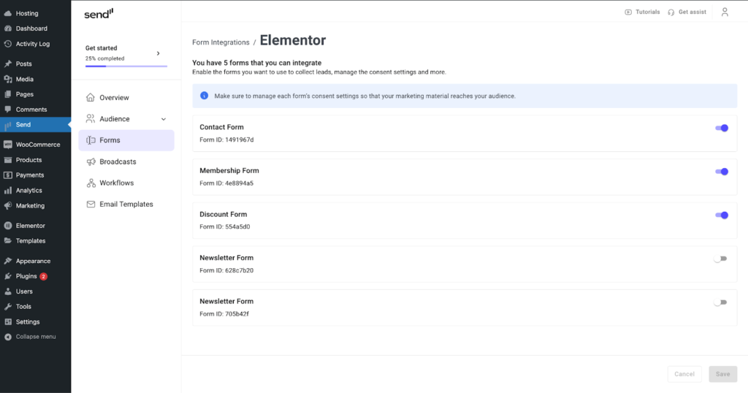Click the Save button
The height and width of the screenshot is (393, 748).
(x=722, y=374)
